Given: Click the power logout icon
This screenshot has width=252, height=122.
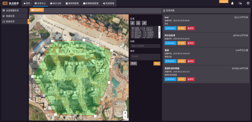Looking at the screenshot, I should point(248,3).
